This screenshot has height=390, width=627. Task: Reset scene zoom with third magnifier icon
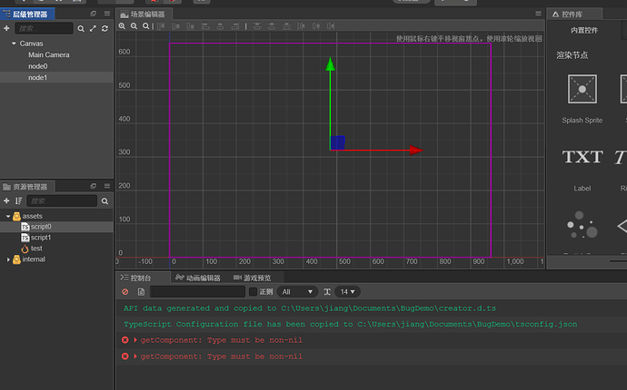pos(146,26)
